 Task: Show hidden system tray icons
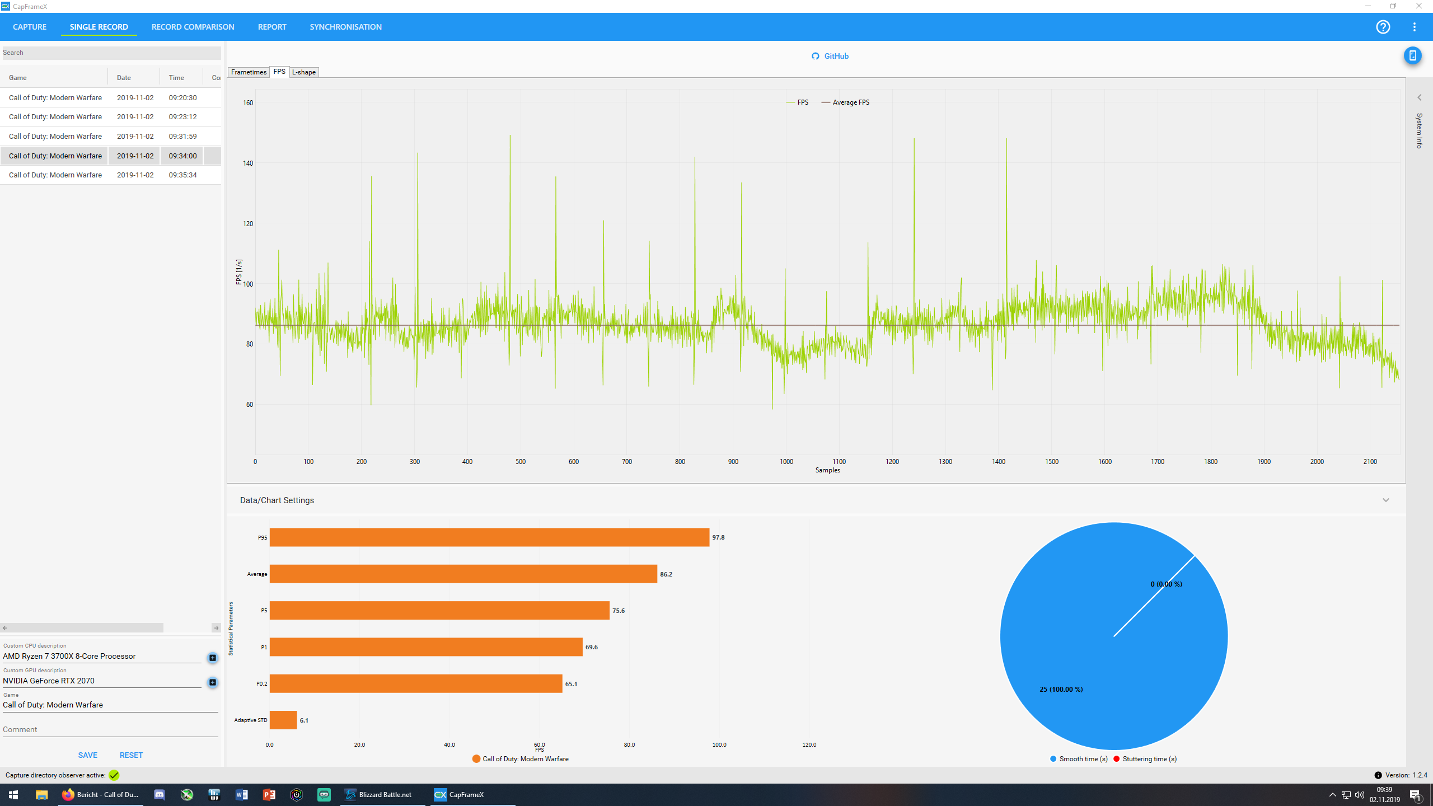coord(1332,795)
